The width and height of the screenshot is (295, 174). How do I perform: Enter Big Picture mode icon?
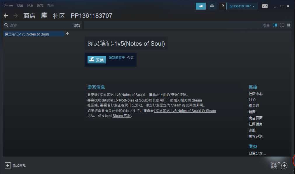click(265, 6)
